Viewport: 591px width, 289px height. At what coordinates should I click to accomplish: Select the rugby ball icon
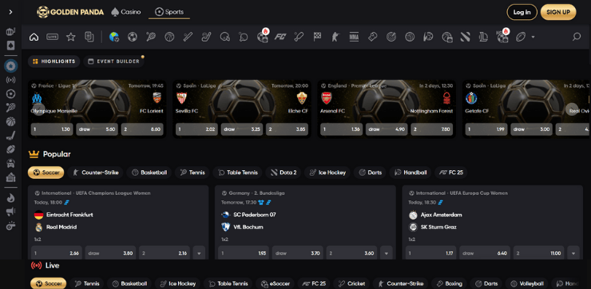point(521,37)
